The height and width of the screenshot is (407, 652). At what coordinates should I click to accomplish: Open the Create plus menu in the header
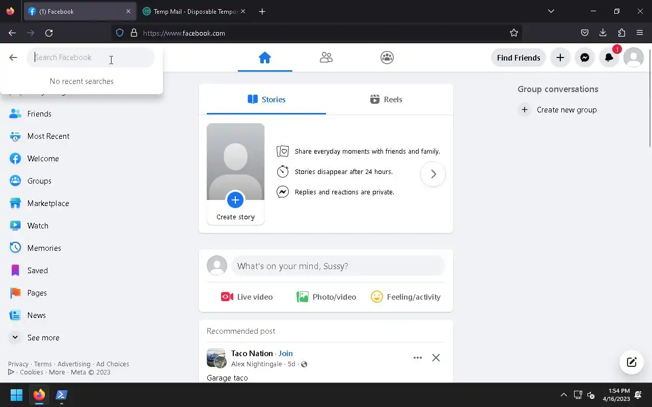[560, 57]
